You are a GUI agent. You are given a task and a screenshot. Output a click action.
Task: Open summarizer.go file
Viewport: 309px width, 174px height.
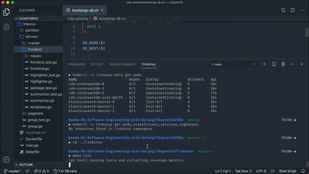tap(42, 101)
